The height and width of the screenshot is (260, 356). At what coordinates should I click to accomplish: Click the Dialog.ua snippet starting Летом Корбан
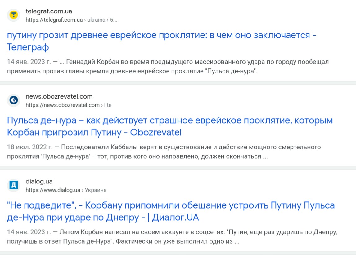[x=172, y=237]
